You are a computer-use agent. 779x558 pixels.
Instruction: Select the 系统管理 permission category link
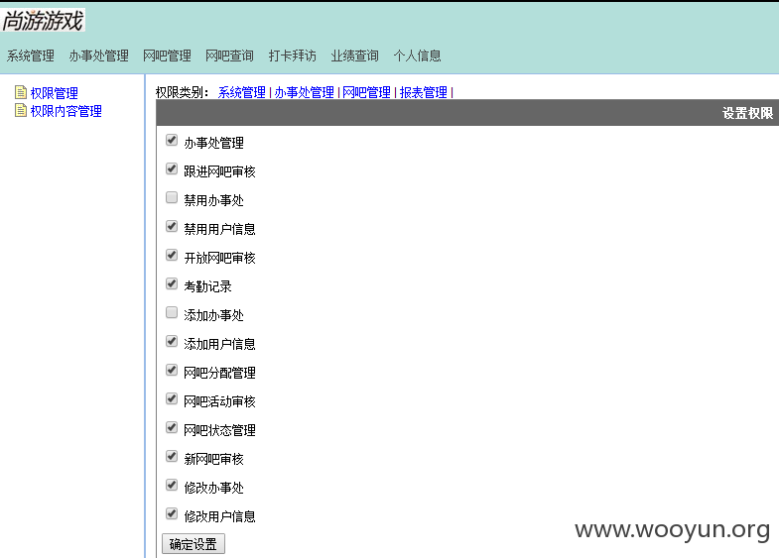(x=242, y=92)
